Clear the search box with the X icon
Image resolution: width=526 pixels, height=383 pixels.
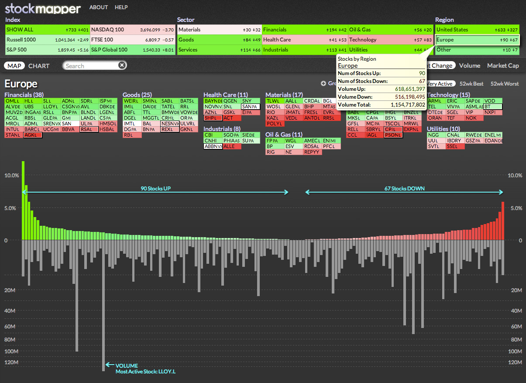click(x=122, y=66)
